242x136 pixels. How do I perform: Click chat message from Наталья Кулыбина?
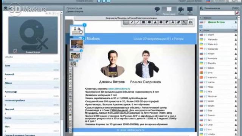click(32, 103)
